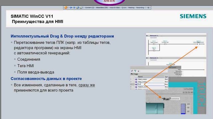
Task: Click the orange record icon in meeting toolbar
Action: (66, 8)
